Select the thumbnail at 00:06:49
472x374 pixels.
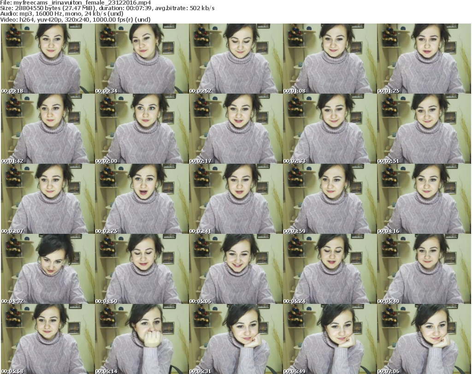click(330, 339)
